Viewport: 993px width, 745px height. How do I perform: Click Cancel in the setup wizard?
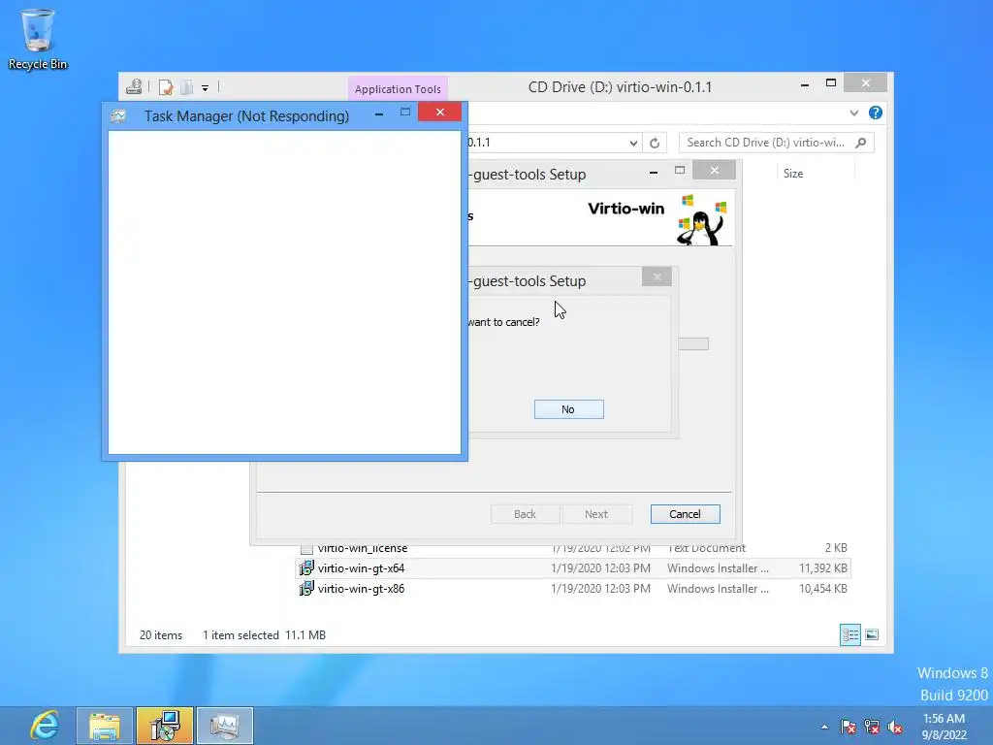(686, 514)
